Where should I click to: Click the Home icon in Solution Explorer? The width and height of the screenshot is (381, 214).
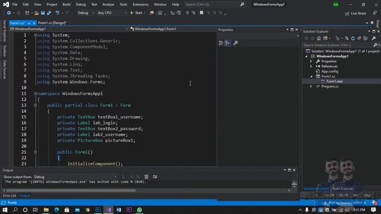point(319,38)
